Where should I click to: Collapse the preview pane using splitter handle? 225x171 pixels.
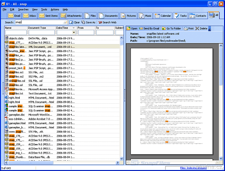coord(125,90)
